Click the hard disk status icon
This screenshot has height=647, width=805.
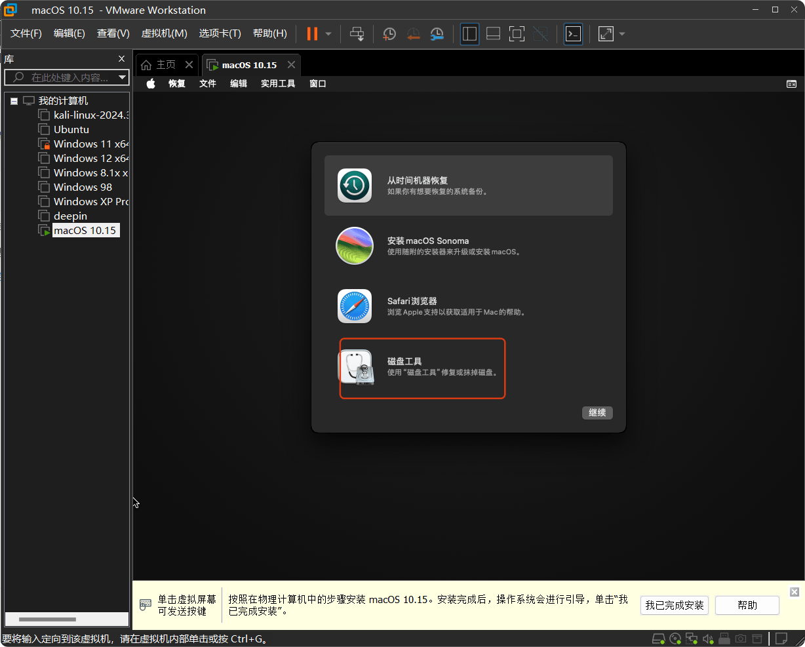pyautogui.click(x=658, y=638)
